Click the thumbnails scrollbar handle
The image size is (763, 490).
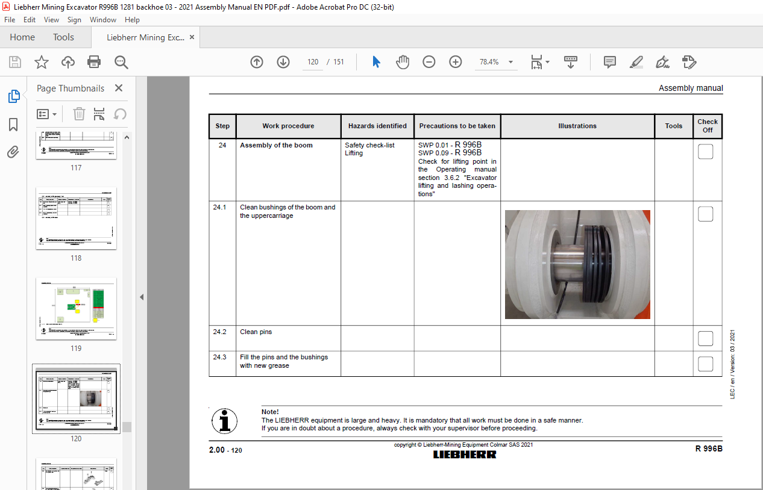tap(127, 427)
